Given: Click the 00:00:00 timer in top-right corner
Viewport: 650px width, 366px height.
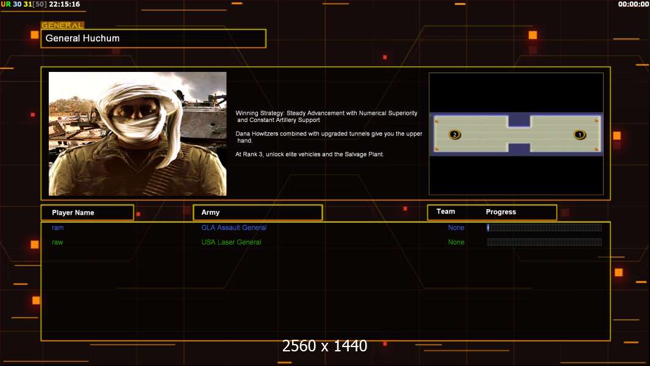Looking at the screenshot, I should pos(633,4).
